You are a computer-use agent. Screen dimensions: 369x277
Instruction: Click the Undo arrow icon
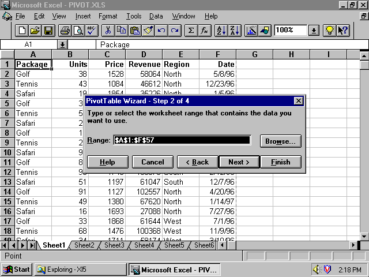click(161, 31)
